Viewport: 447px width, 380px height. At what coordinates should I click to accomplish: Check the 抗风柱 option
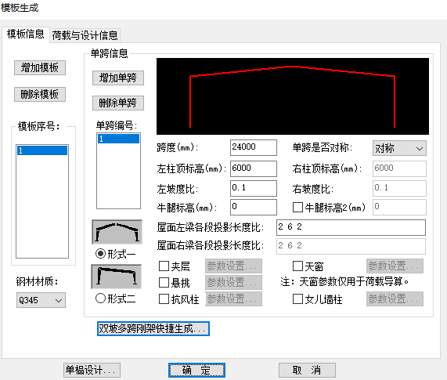(x=164, y=299)
